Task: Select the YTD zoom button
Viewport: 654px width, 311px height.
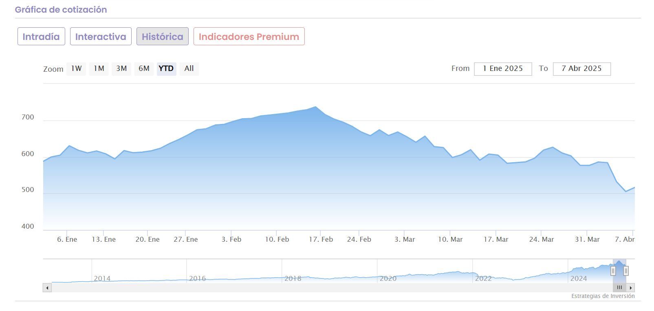Action: (166, 68)
